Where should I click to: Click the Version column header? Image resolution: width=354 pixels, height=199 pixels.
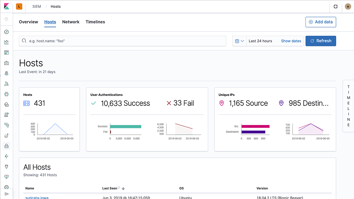pos(262,188)
